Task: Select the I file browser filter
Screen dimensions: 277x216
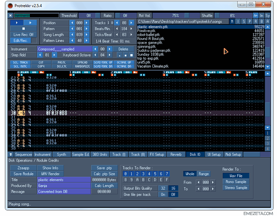Action: tap(238, 21)
